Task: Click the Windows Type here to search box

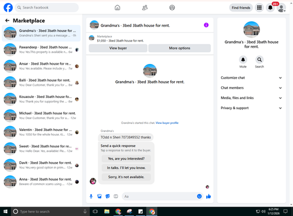Action: [50, 211]
